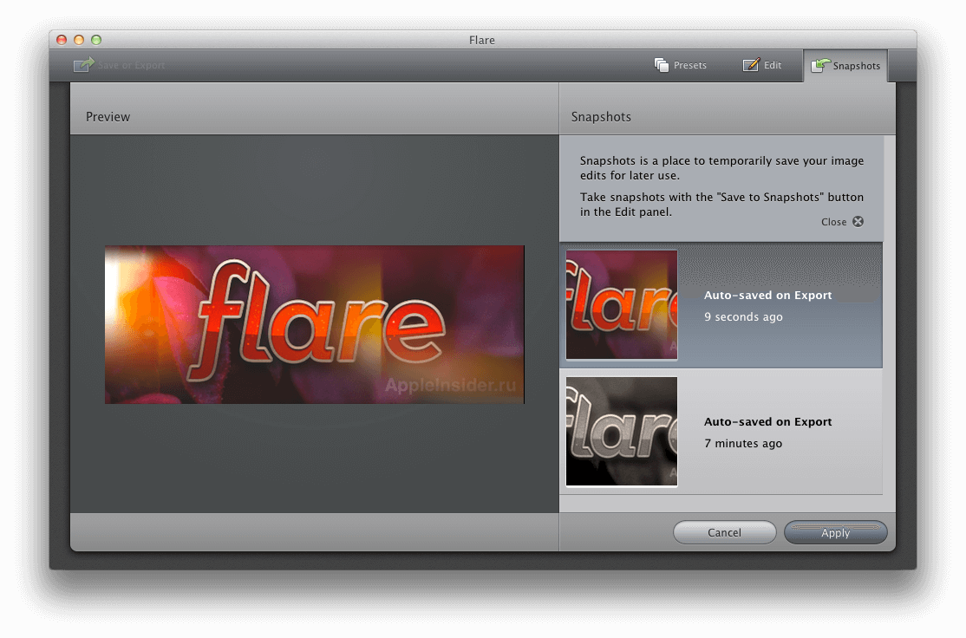Apply the selected snapshot
Image resolution: width=966 pixels, height=638 pixels.
pos(835,532)
